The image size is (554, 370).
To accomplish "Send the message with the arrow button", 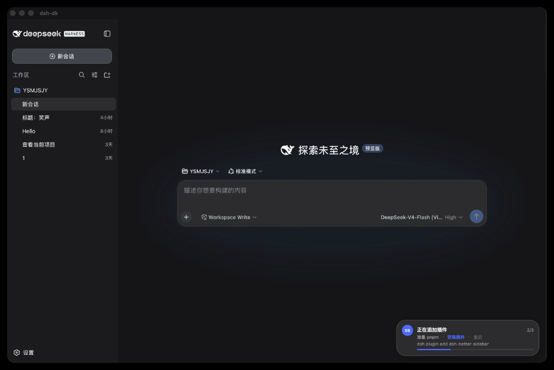I will tap(476, 216).
